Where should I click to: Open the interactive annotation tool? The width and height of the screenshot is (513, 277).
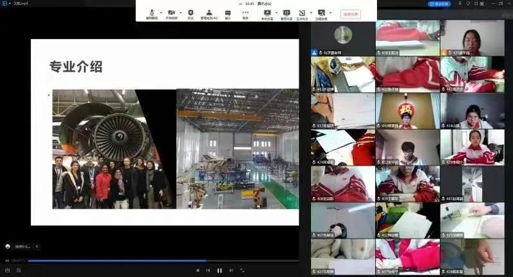click(x=302, y=13)
